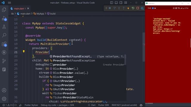
Task: Click Flutter SDK in status bar
Action: (104, 105)
